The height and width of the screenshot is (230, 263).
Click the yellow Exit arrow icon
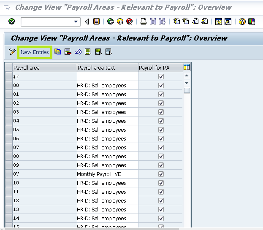pos(120,22)
